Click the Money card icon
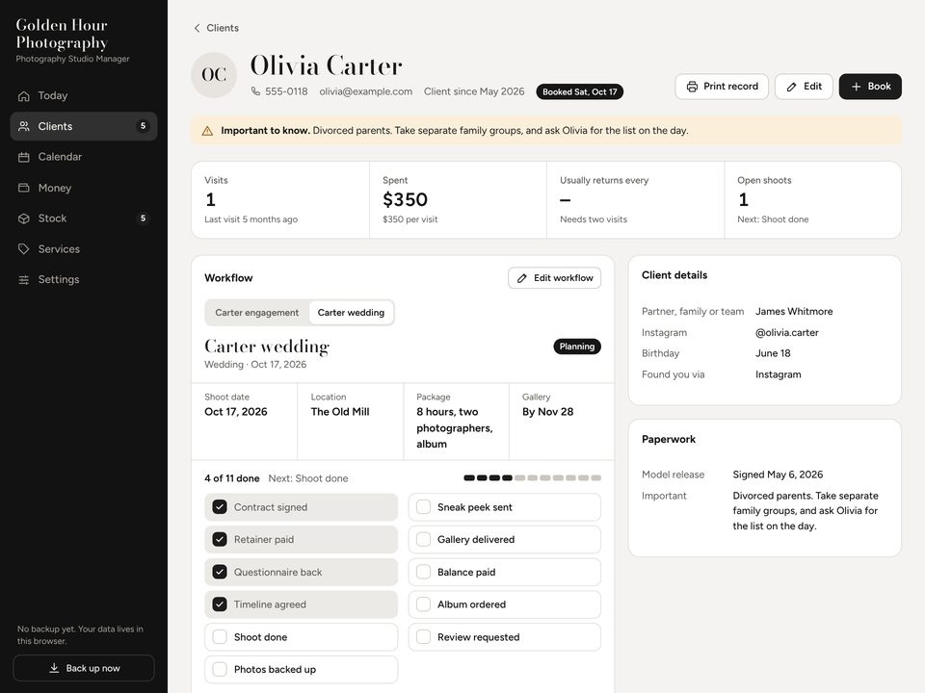 23,188
